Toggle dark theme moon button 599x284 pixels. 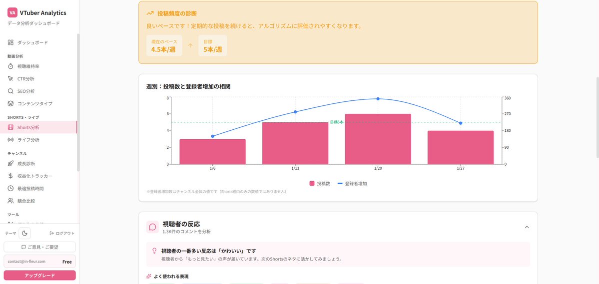click(x=24, y=233)
